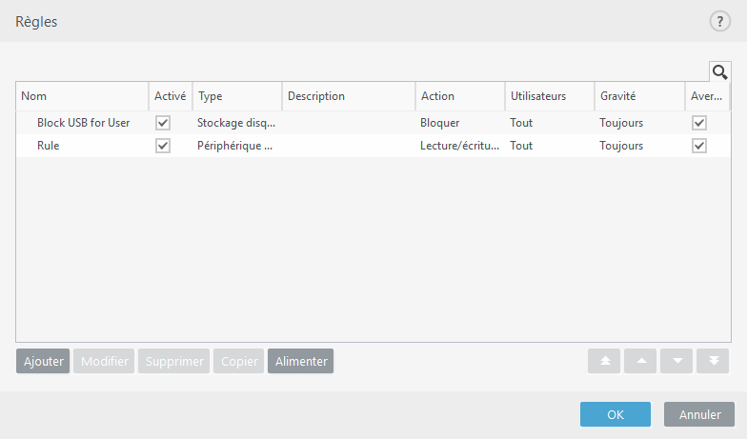
Task: Select the Block USB for User rule name
Action: tap(84, 123)
